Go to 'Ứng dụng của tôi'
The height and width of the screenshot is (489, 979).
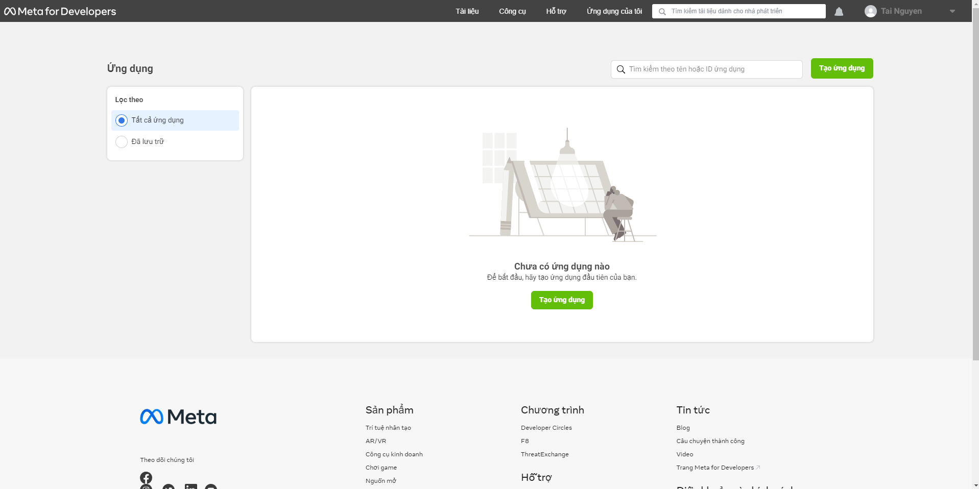[614, 11]
